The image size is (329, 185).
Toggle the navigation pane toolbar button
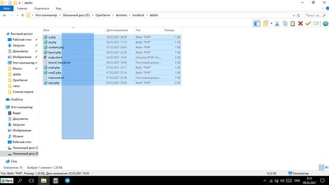click(x=257, y=24)
